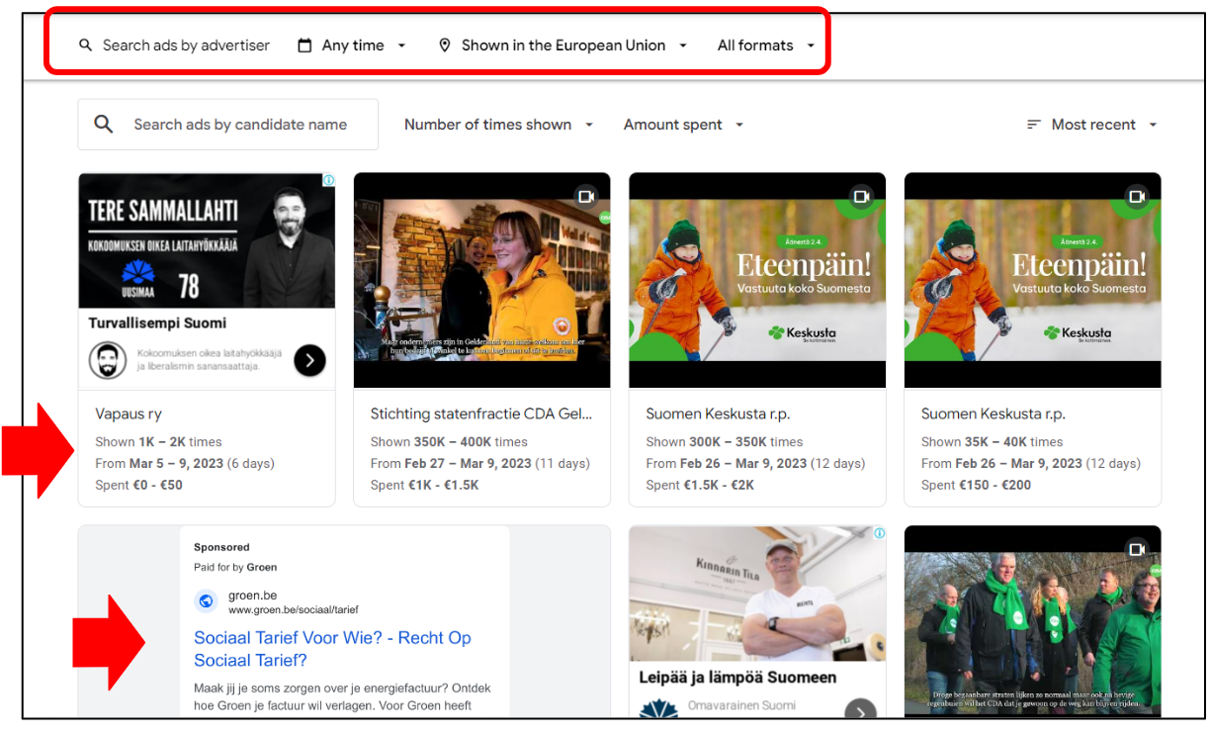Click the magnifier icon in the advertiser search bar
The image size is (1210, 735).
click(x=86, y=45)
